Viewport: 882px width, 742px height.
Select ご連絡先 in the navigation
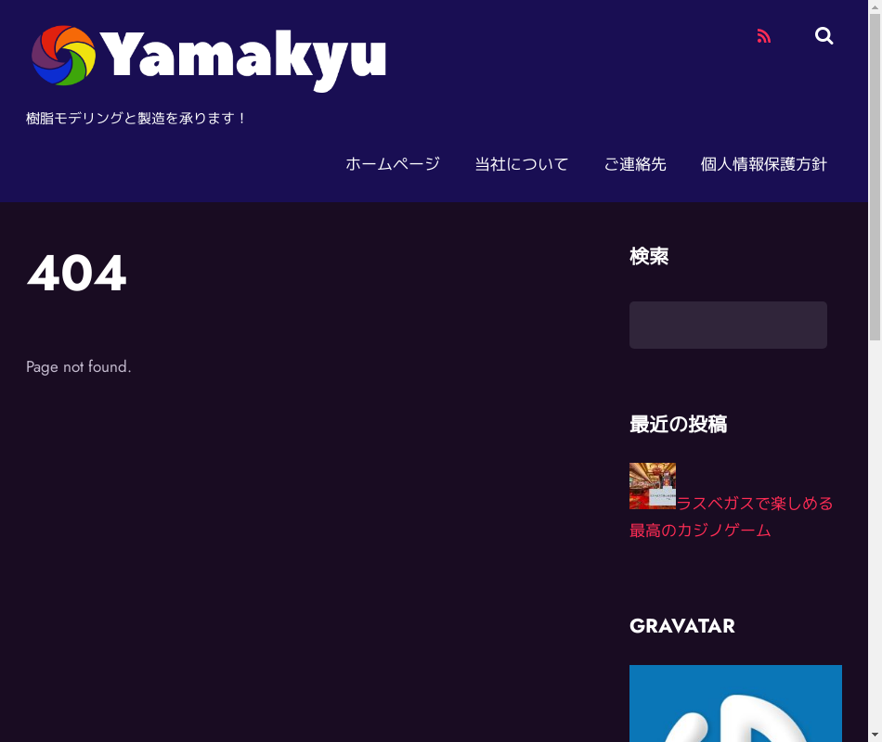[x=634, y=164]
